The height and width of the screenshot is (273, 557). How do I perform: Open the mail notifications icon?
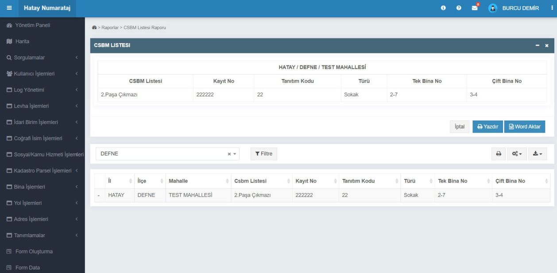click(475, 8)
